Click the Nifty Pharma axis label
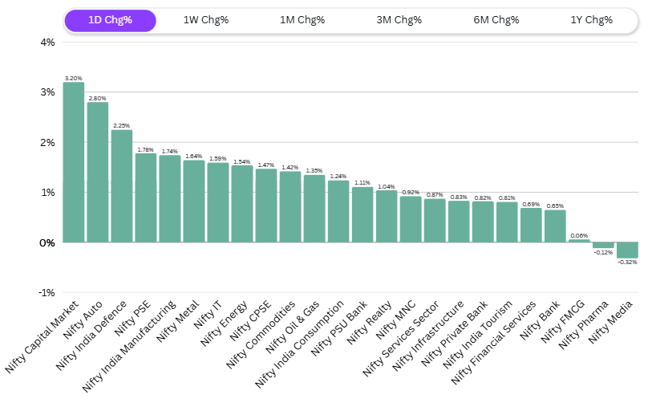The height and width of the screenshot is (403, 648). pyautogui.click(x=584, y=325)
